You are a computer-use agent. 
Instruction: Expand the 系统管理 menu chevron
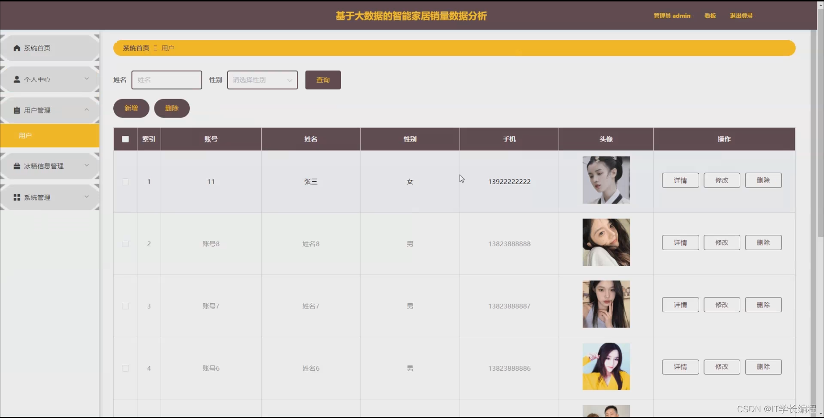click(87, 197)
